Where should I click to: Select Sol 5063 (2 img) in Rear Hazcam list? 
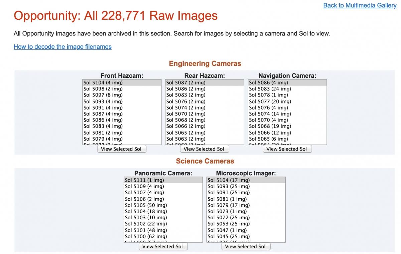[x=205, y=139]
